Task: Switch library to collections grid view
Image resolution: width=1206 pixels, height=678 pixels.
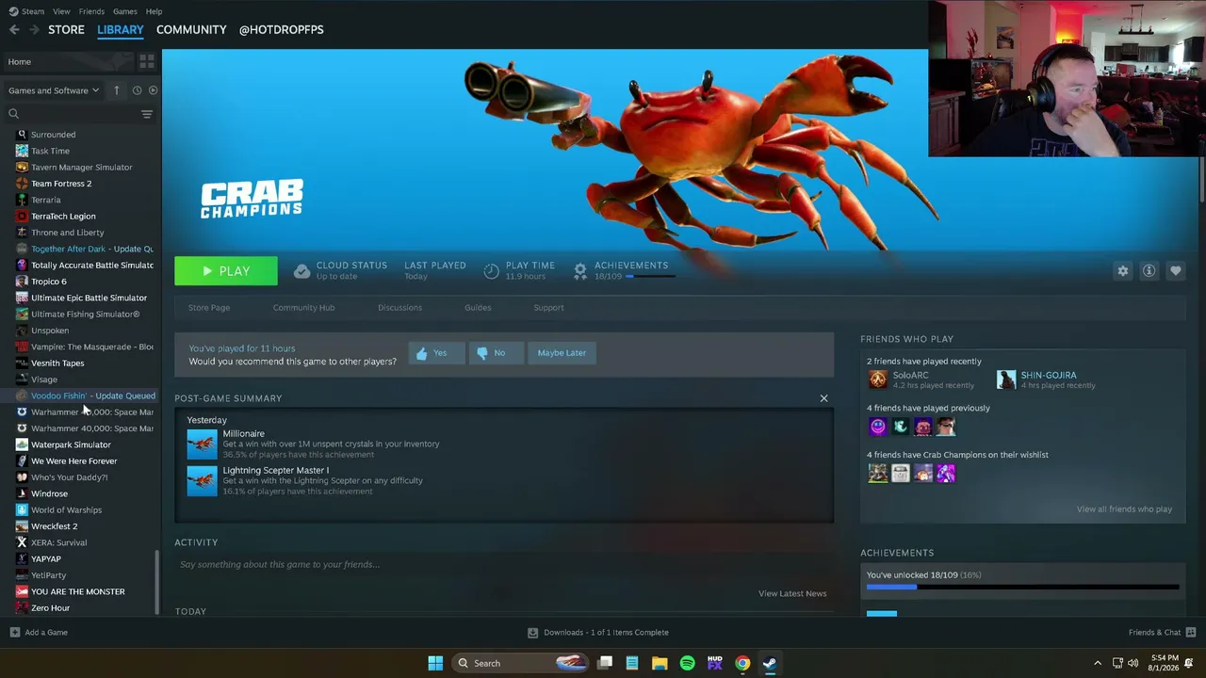Action: (146, 61)
